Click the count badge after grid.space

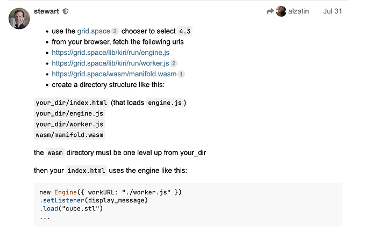click(x=115, y=32)
